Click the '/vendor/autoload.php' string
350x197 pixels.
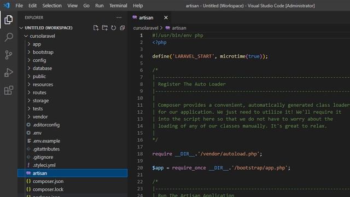pyautogui.click(x=229, y=154)
